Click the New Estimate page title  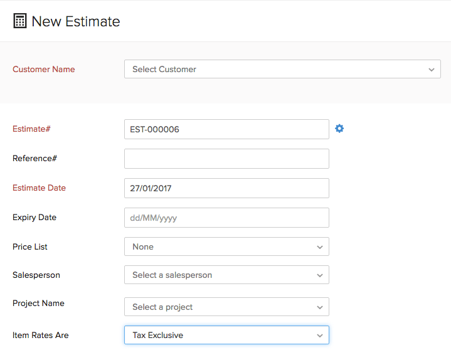click(75, 21)
